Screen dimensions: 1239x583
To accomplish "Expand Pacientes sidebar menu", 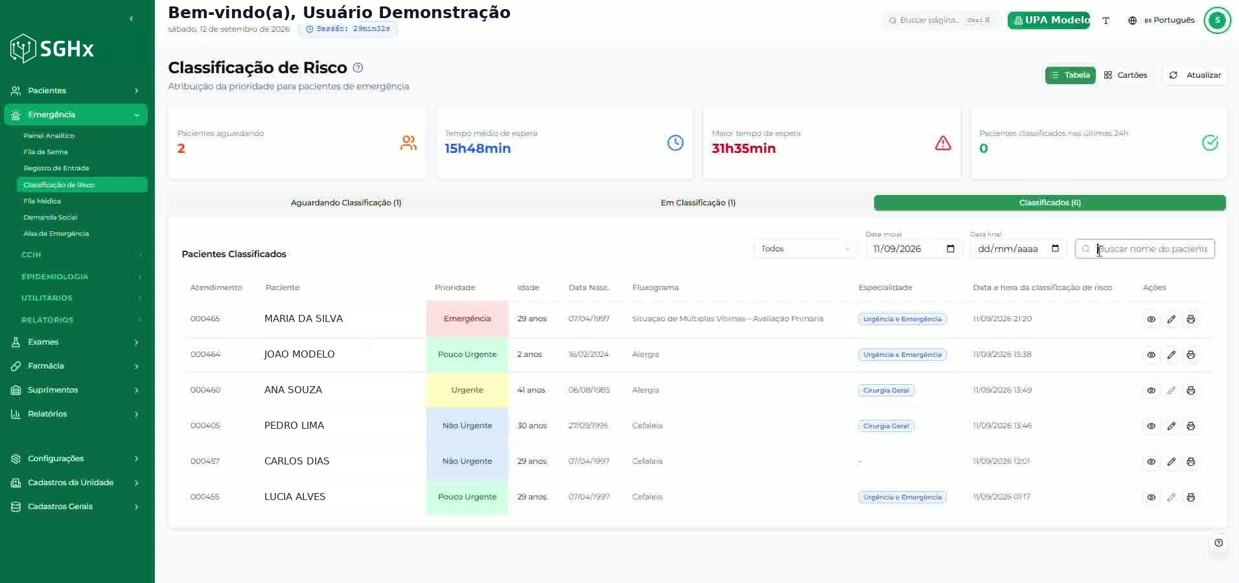I will click(x=76, y=91).
